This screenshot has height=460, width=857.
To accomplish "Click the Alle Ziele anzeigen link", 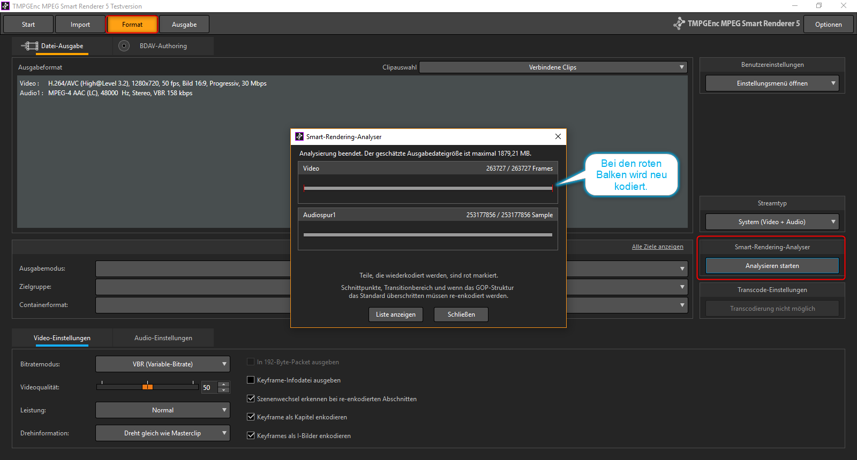I will (657, 247).
